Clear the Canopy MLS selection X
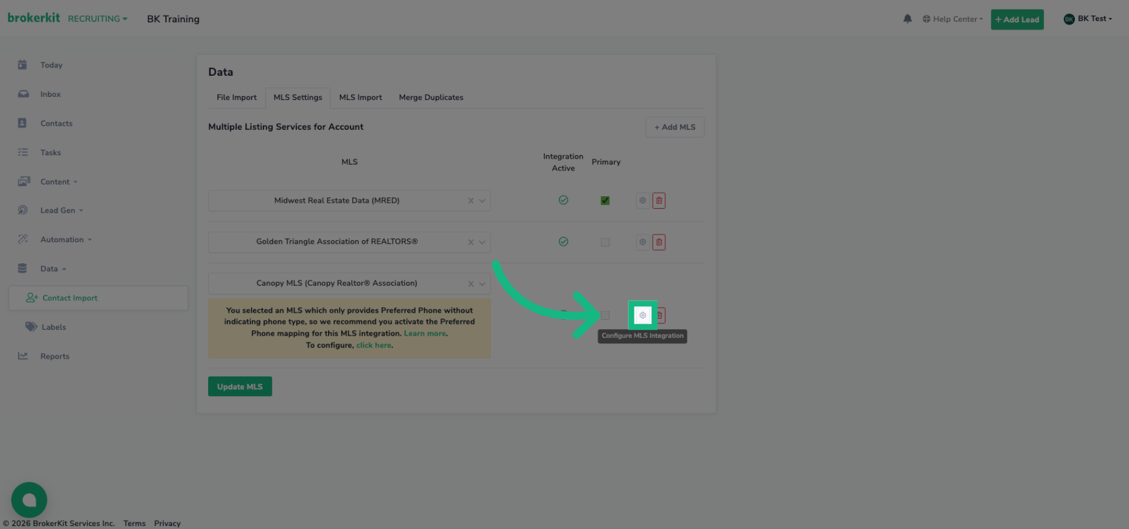The width and height of the screenshot is (1129, 529). pos(470,284)
